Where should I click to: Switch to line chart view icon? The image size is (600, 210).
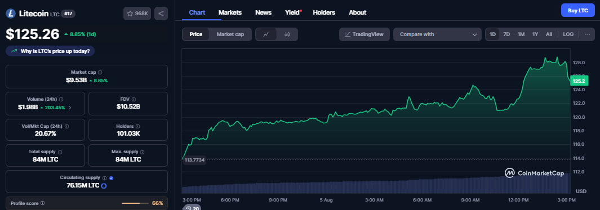click(266, 34)
